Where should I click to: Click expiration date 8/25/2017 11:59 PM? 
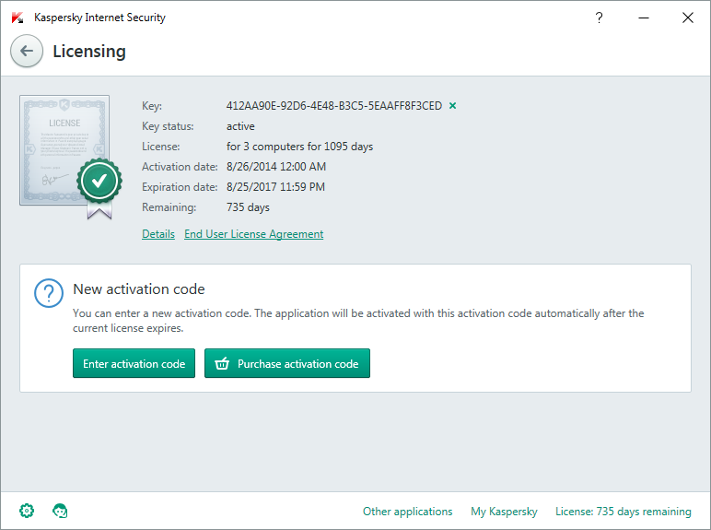[x=275, y=187]
